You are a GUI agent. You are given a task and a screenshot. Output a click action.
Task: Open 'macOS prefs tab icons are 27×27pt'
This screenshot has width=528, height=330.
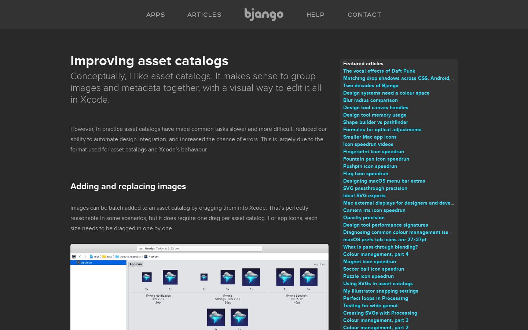[x=385, y=239]
